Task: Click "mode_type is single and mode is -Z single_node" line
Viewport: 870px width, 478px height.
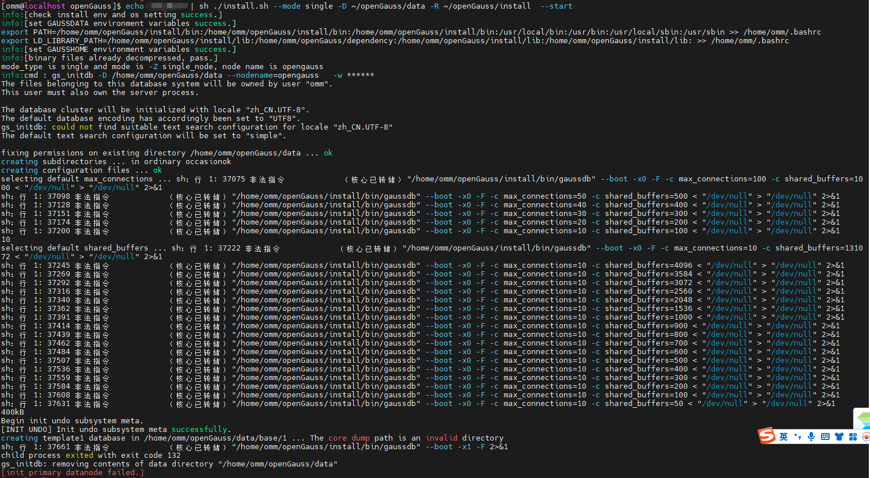Action: coord(162,66)
